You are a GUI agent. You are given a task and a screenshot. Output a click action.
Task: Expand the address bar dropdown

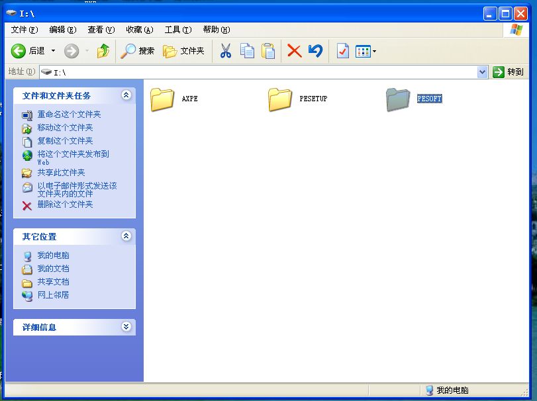(x=483, y=72)
